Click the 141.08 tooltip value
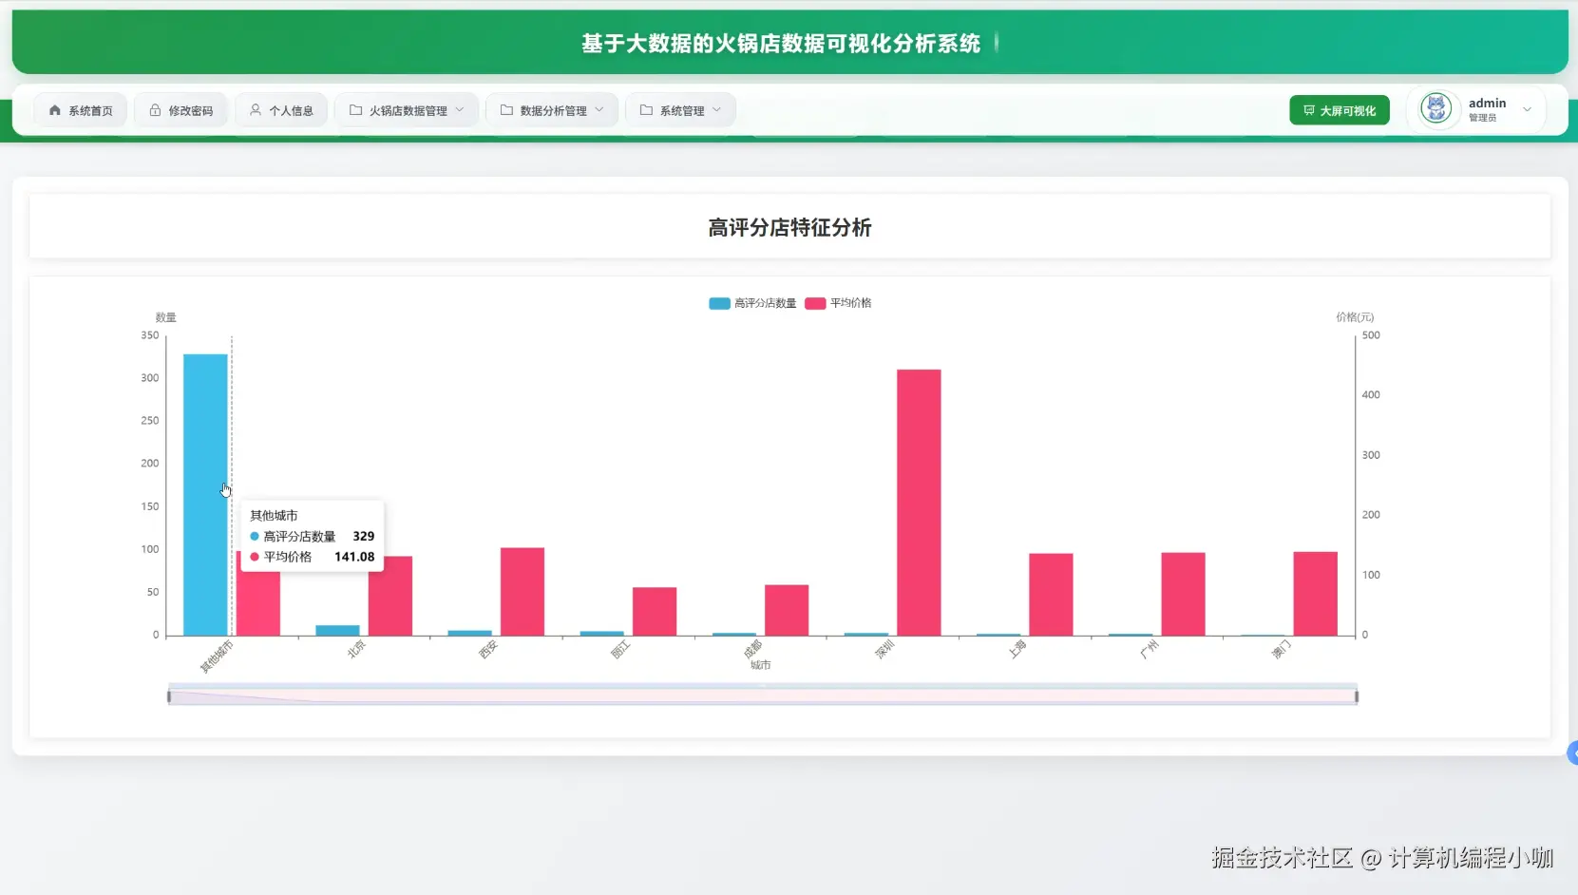 354,557
